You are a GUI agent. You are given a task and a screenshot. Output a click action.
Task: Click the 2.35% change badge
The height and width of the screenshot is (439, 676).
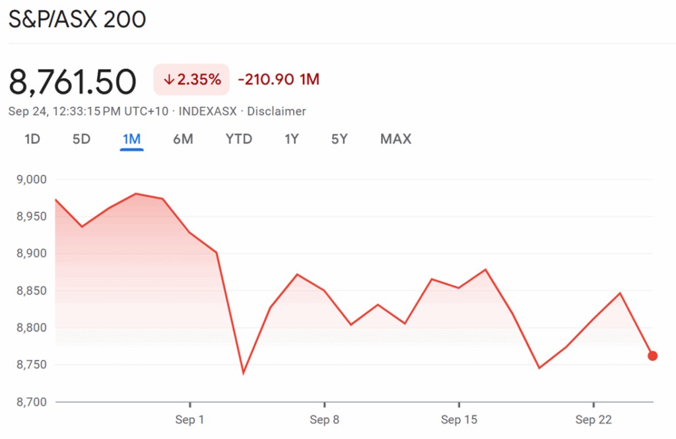click(x=191, y=80)
